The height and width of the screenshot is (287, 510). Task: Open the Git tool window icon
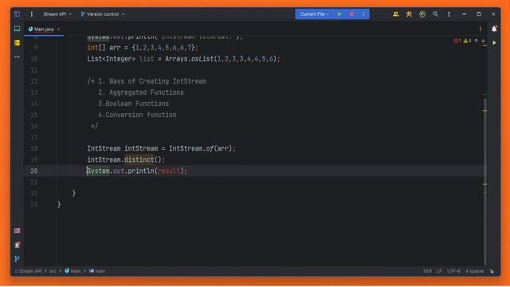click(17, 259)
